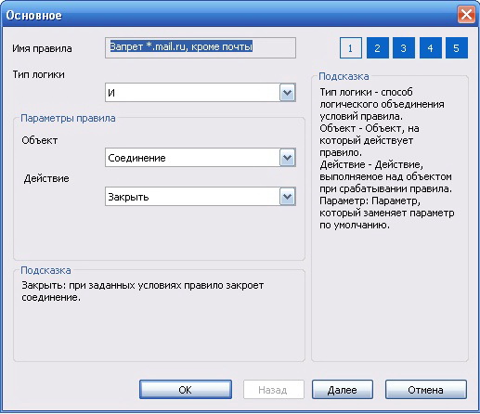Open wizard step 3
480x414 pixels.
pyautogui.click(x=404, y=48)
